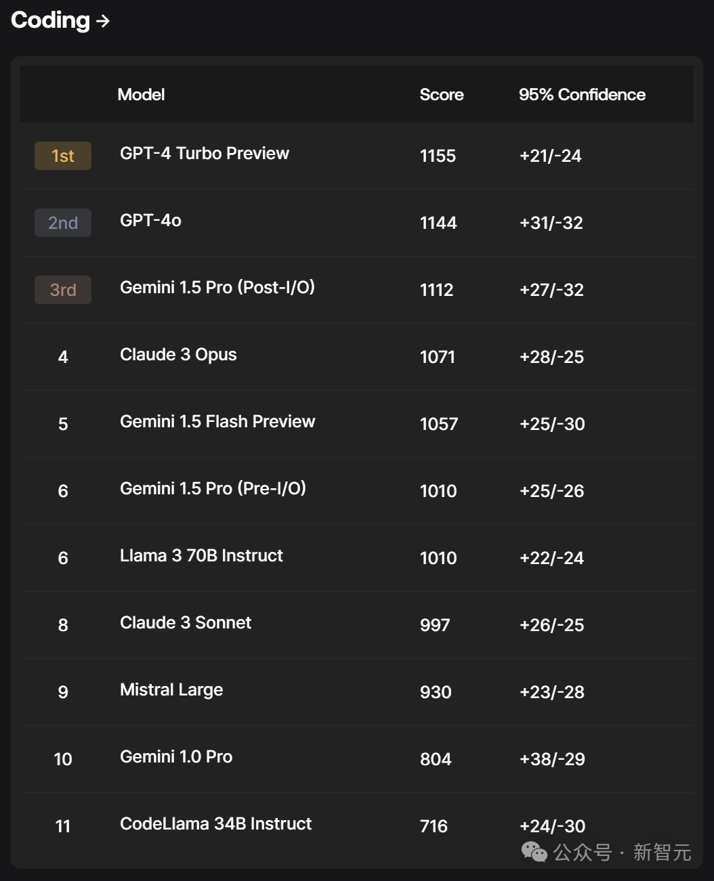Open the Coding leaderboard heading link
714x881 pixels.
coord(50,20)
